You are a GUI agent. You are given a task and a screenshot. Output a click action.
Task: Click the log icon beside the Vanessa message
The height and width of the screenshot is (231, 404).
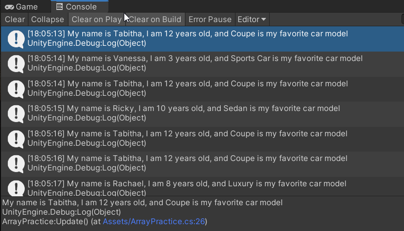tap(16, 64)
